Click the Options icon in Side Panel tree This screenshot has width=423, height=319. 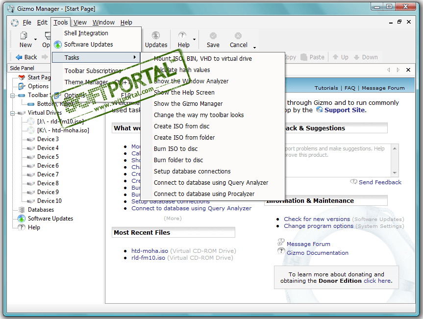[22, 86]
